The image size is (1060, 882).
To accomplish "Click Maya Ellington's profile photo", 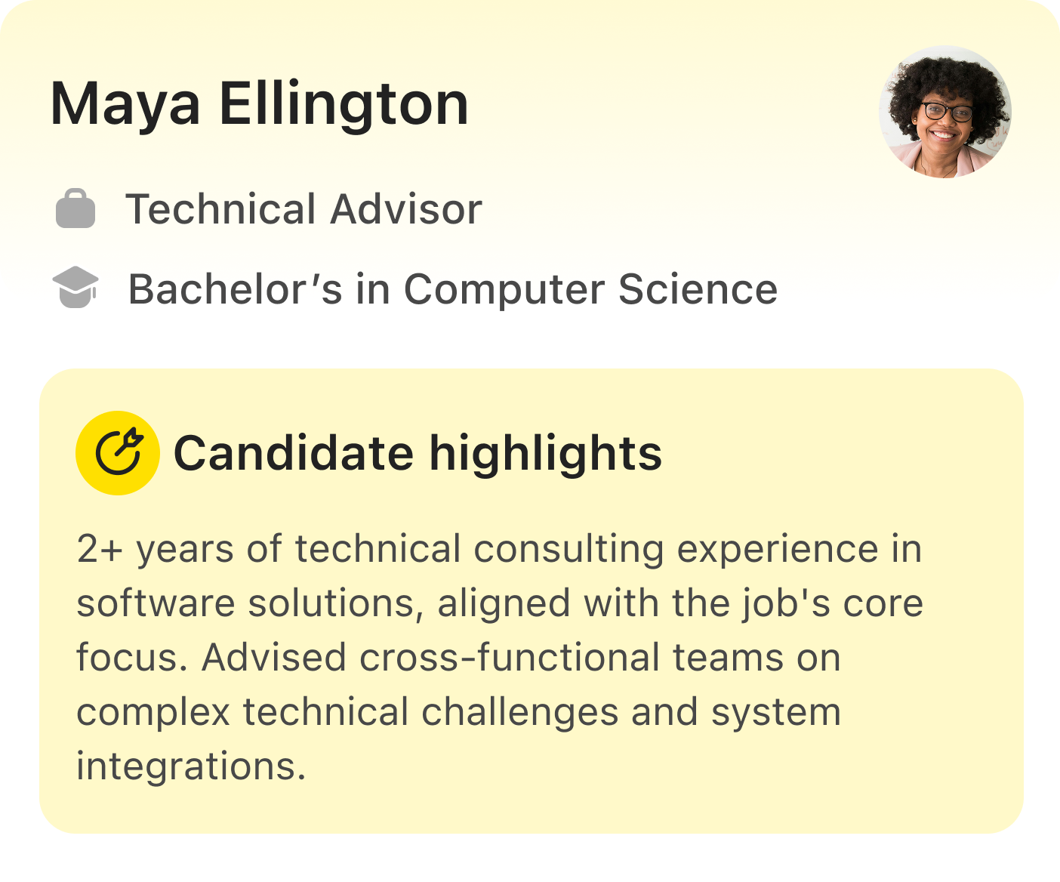I will (944, 112).
